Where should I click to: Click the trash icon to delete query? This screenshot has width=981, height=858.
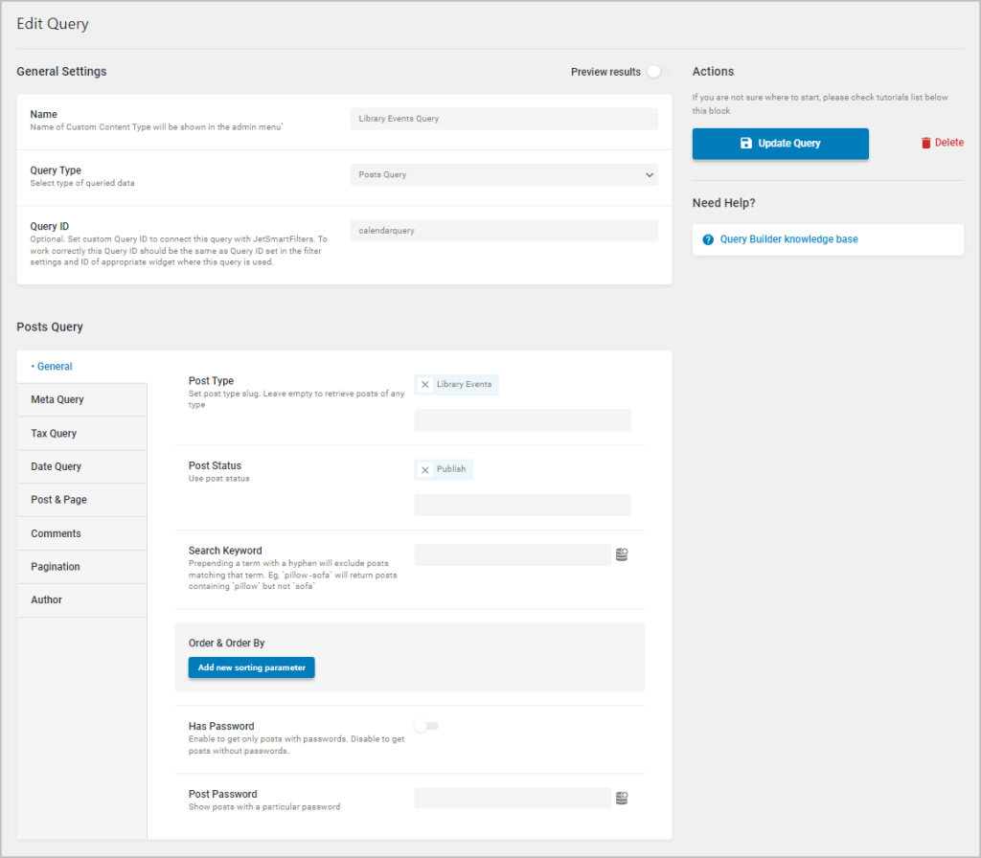click(924, 142)
